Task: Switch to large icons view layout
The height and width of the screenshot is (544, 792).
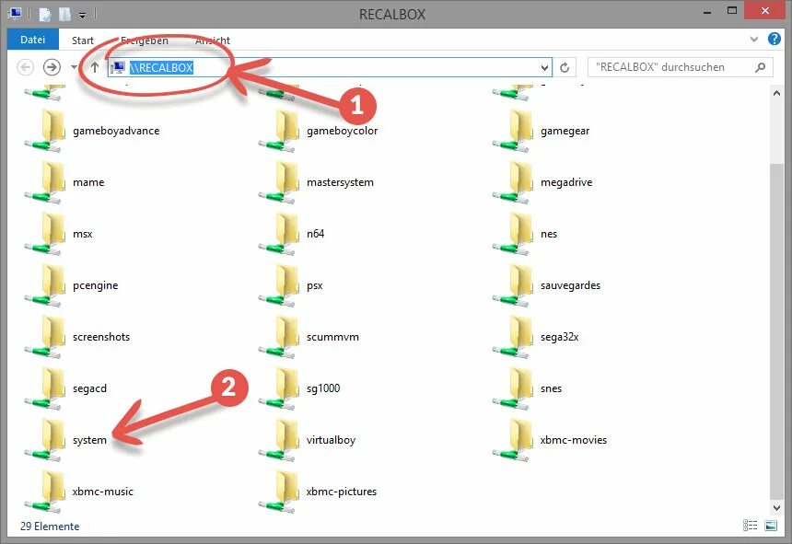Action: click(x=771, y=526)
